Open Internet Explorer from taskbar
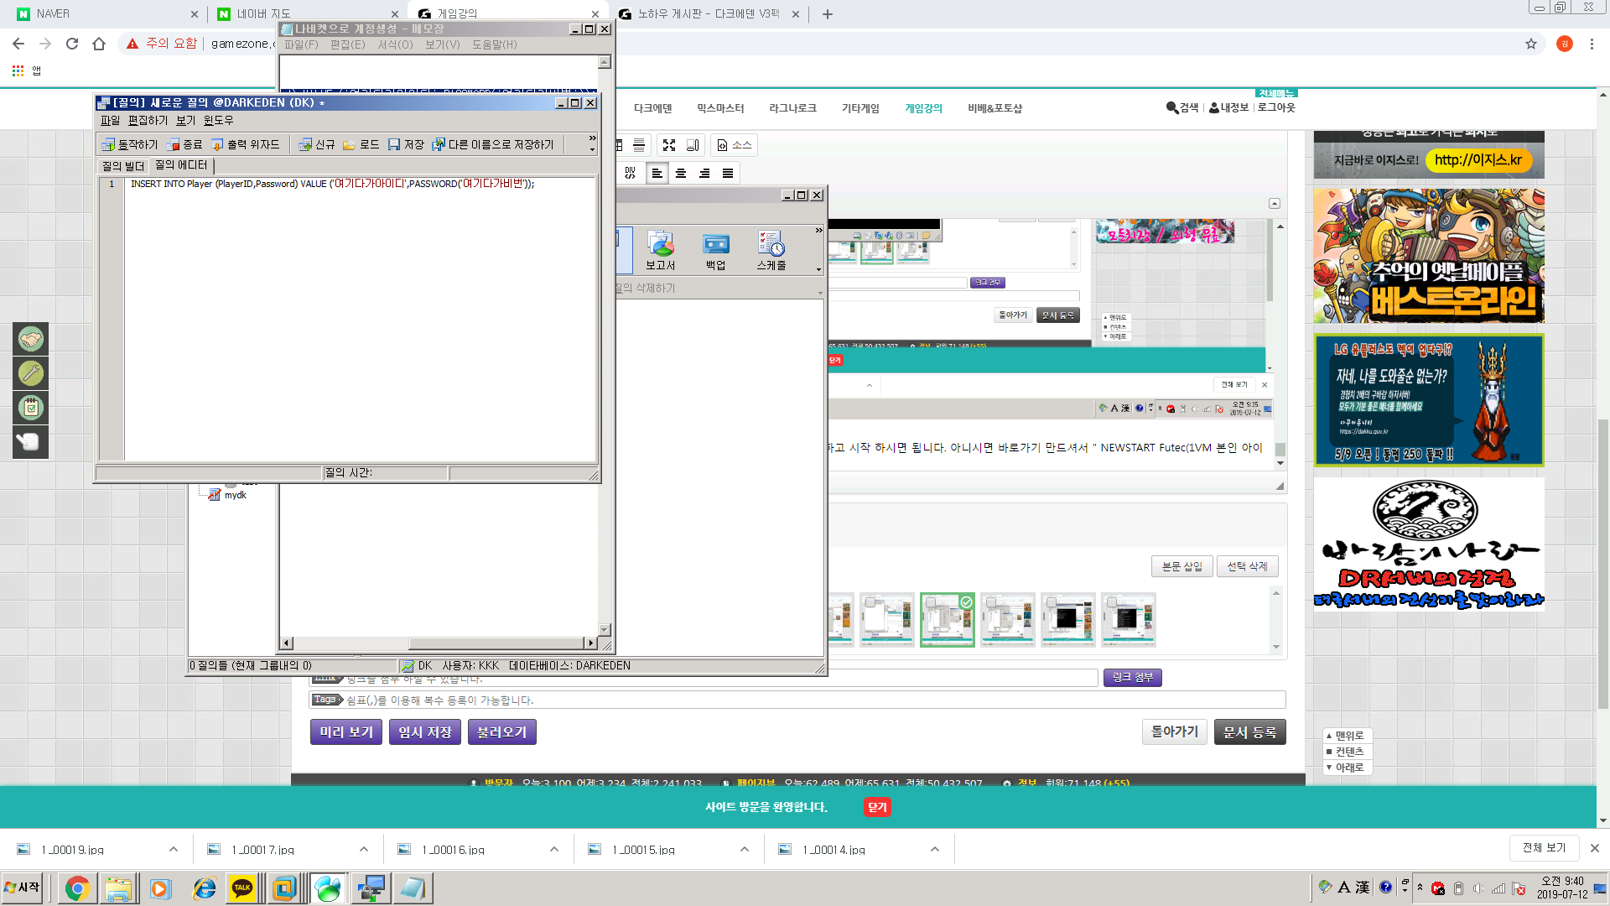 204,888
